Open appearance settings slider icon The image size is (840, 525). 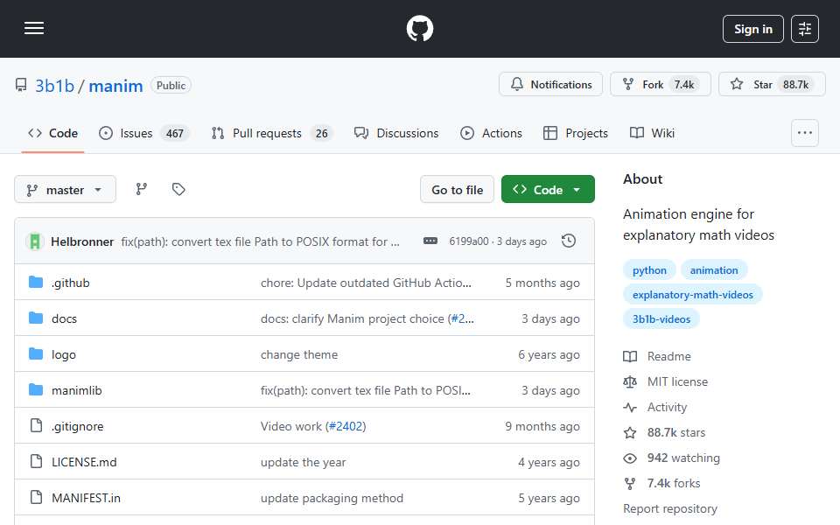pos(805,29)
